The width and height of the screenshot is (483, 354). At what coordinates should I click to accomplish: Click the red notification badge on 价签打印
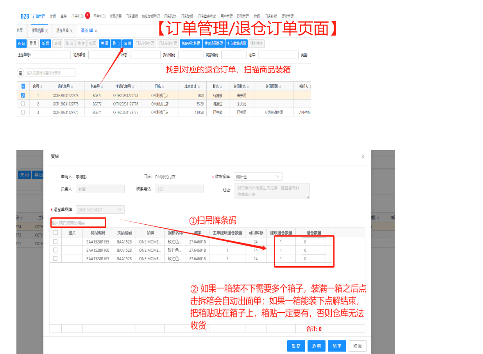88,16
